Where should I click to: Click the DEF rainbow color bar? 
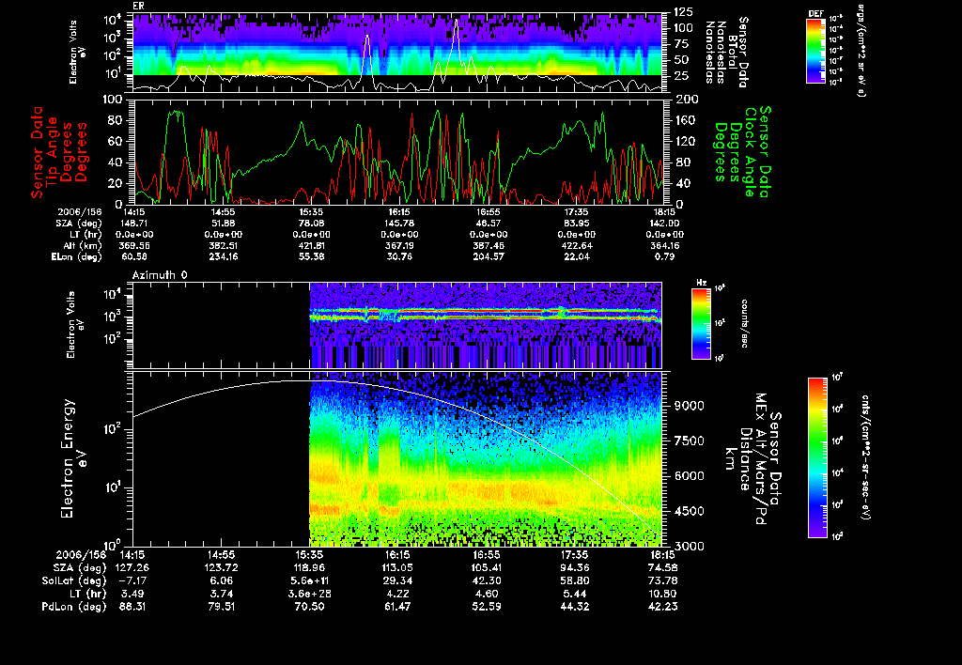815,51
